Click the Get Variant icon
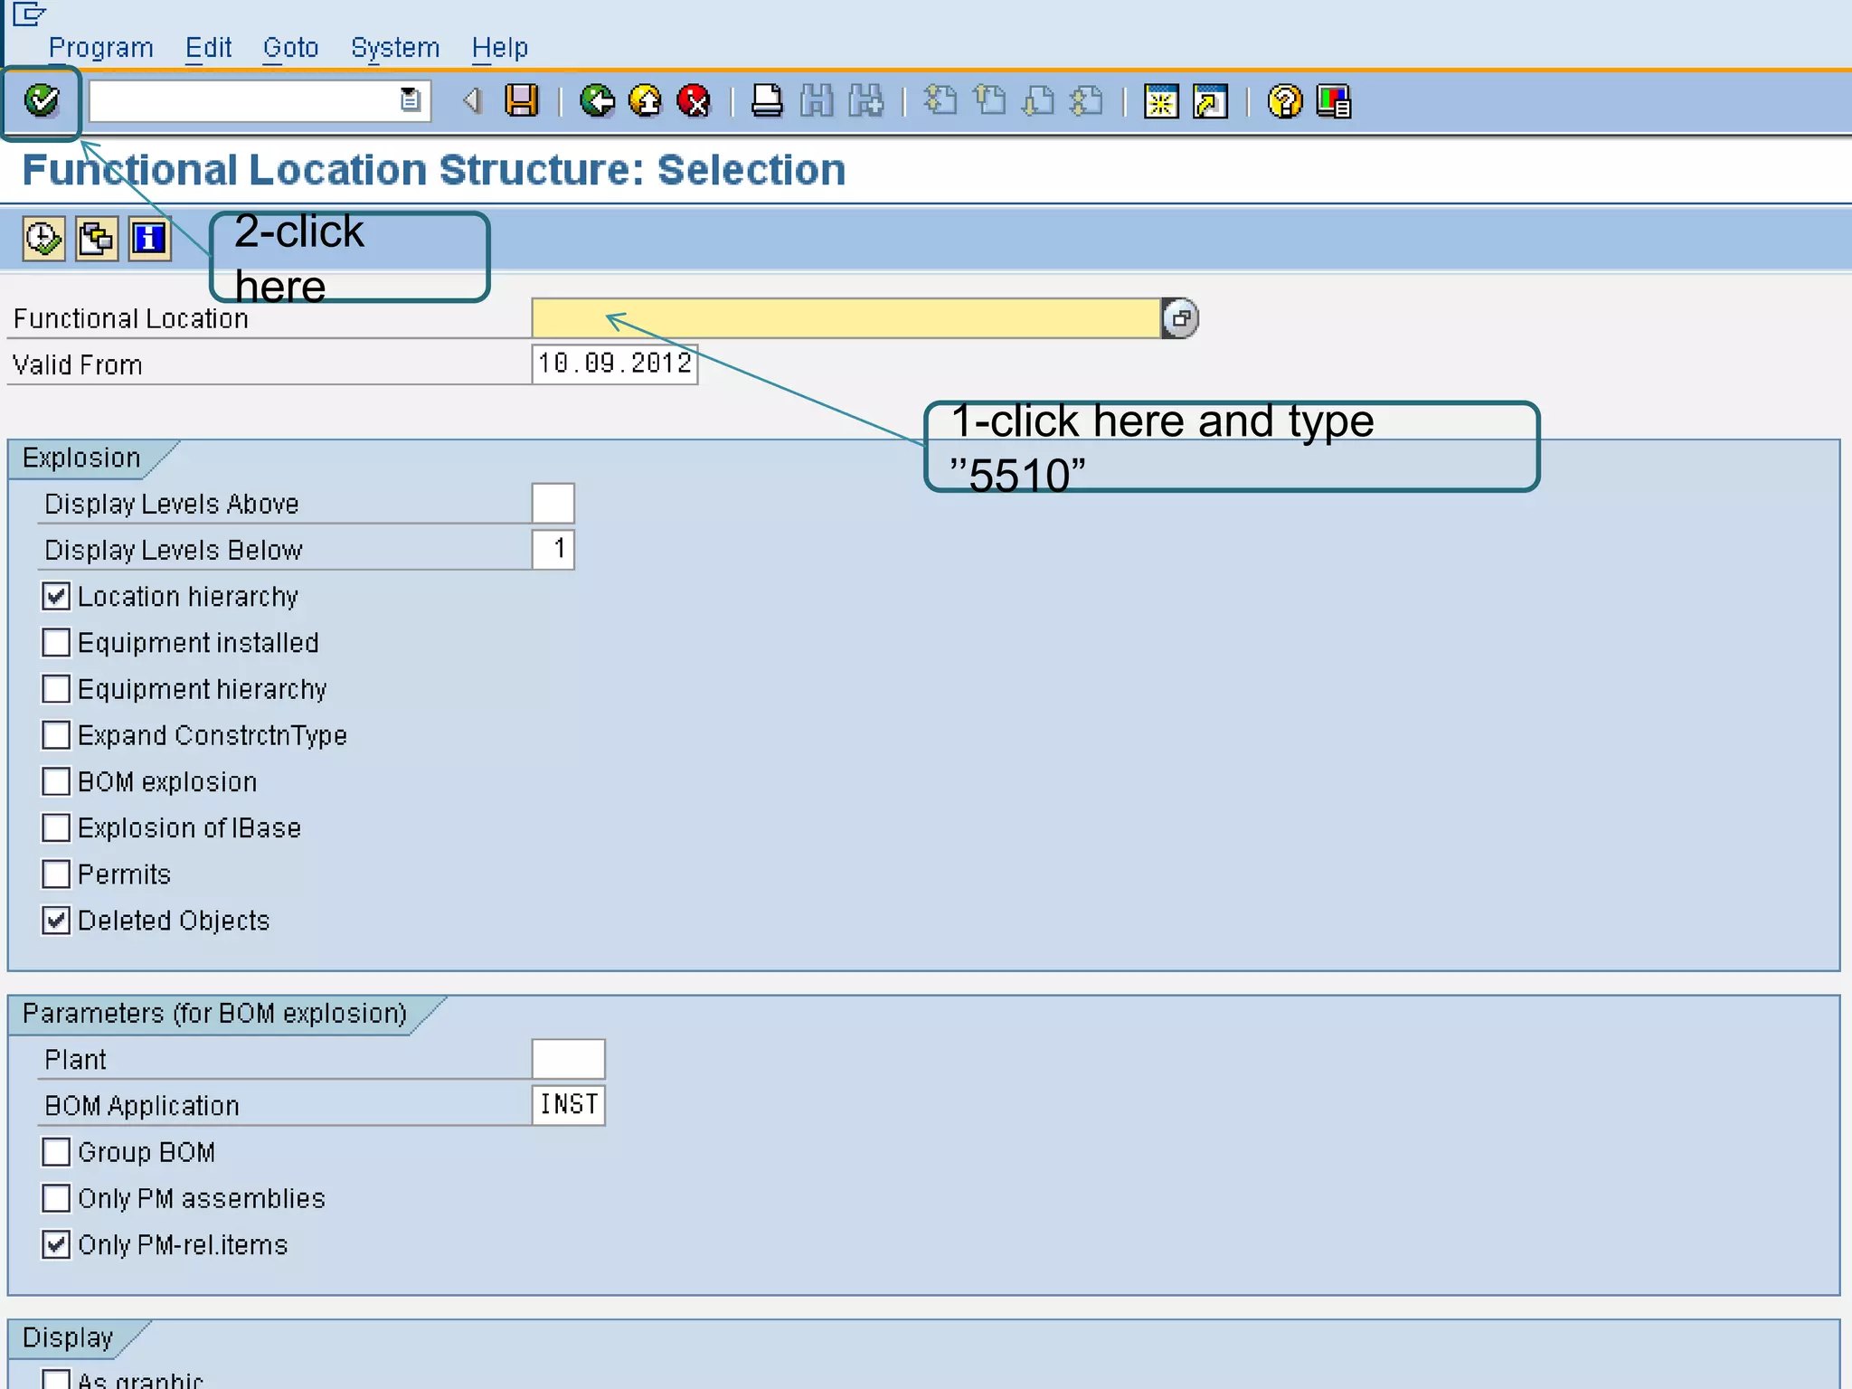Image resolution: width=1852 pixels, height=1389 pixels. point(96,240)
